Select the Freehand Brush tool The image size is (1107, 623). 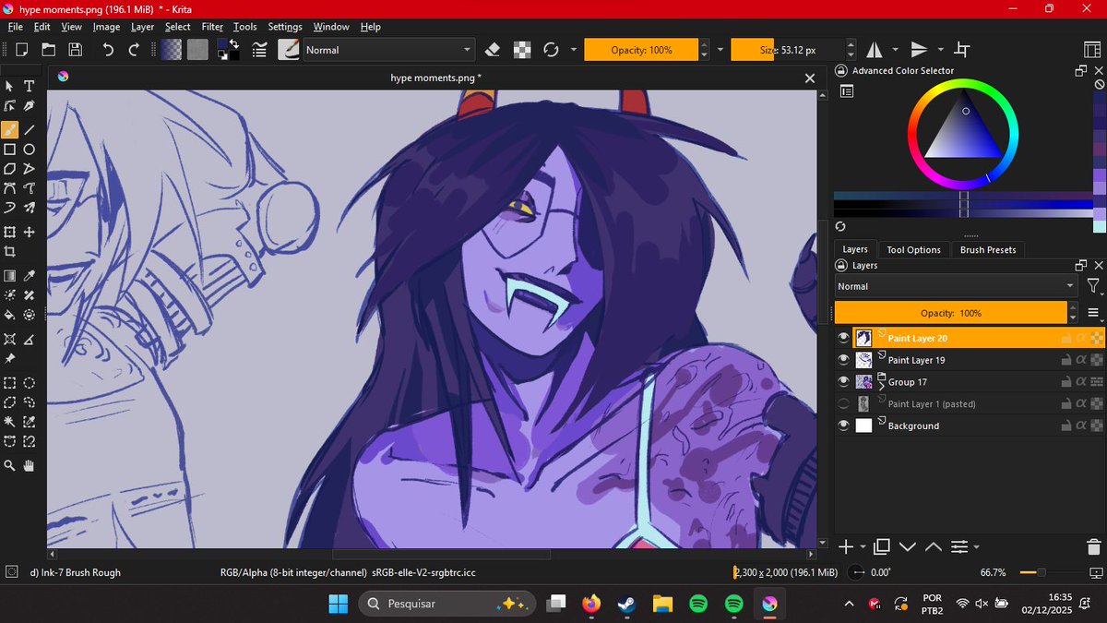tap(10, 130)
